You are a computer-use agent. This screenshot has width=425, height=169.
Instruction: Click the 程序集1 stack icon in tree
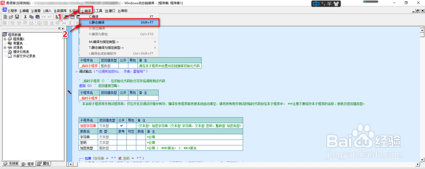tap(10, 39)
